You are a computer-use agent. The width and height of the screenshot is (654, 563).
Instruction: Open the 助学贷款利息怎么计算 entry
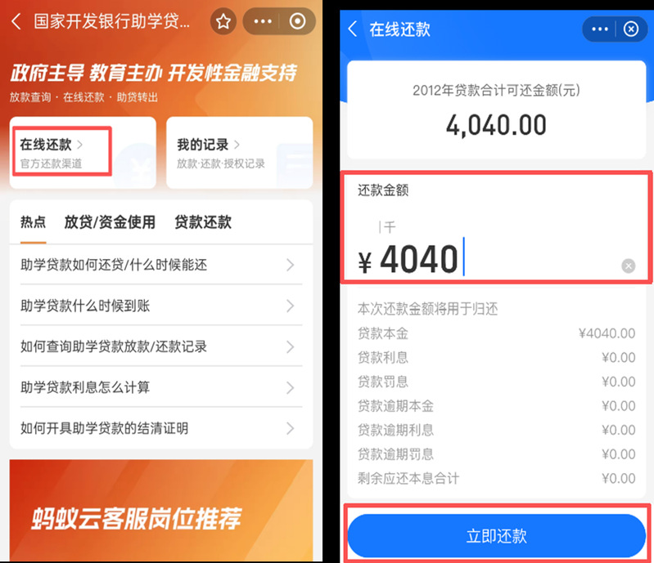(x=161, y=387)
